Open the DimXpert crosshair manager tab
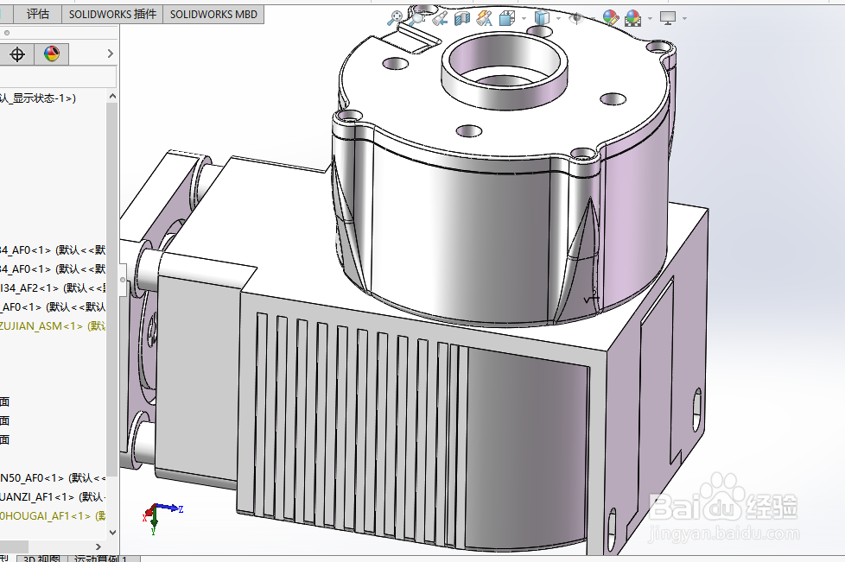The image size is (845, 562). pyautogui.click(x=17, y=54)
